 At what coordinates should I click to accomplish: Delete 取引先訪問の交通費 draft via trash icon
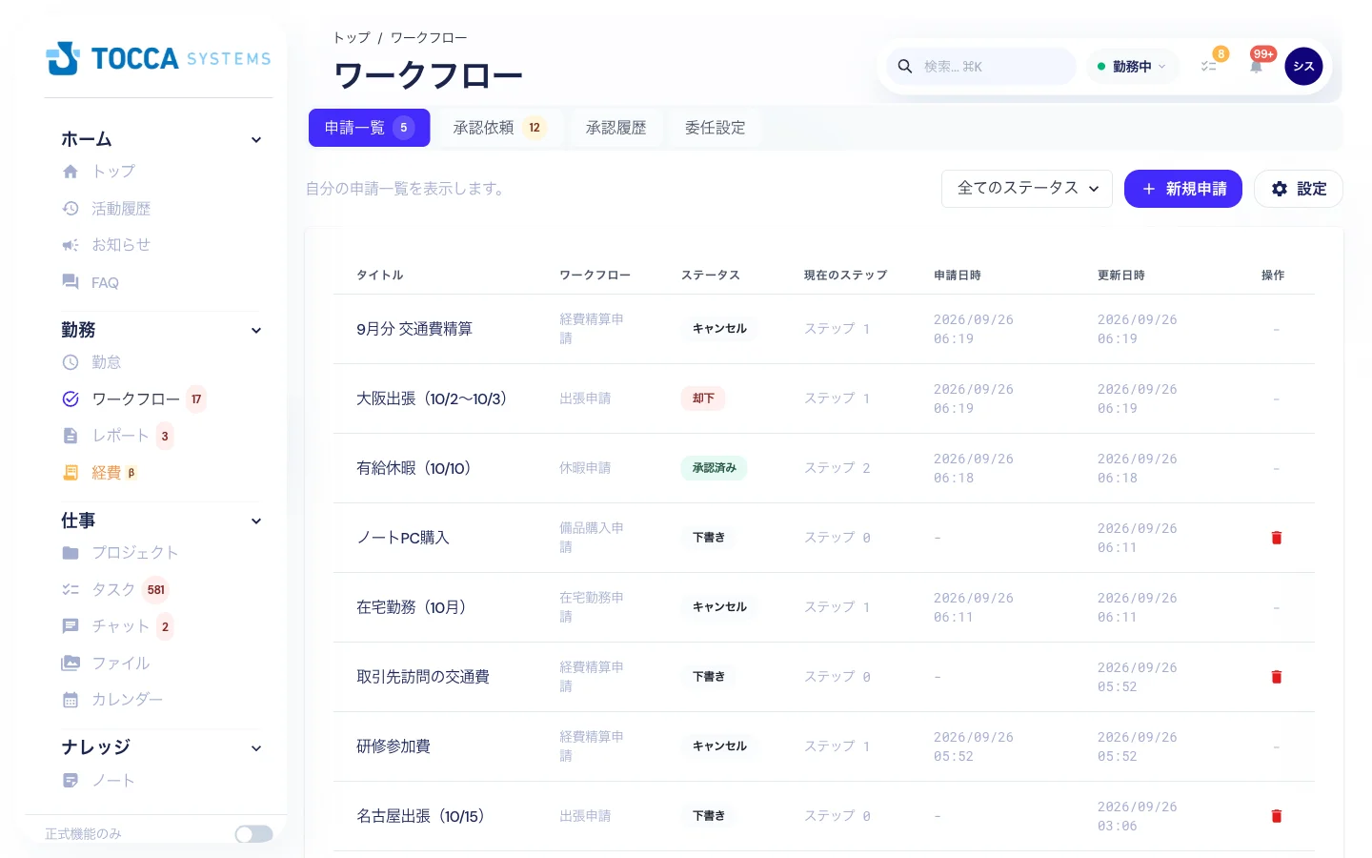(x=1277, y=677)
